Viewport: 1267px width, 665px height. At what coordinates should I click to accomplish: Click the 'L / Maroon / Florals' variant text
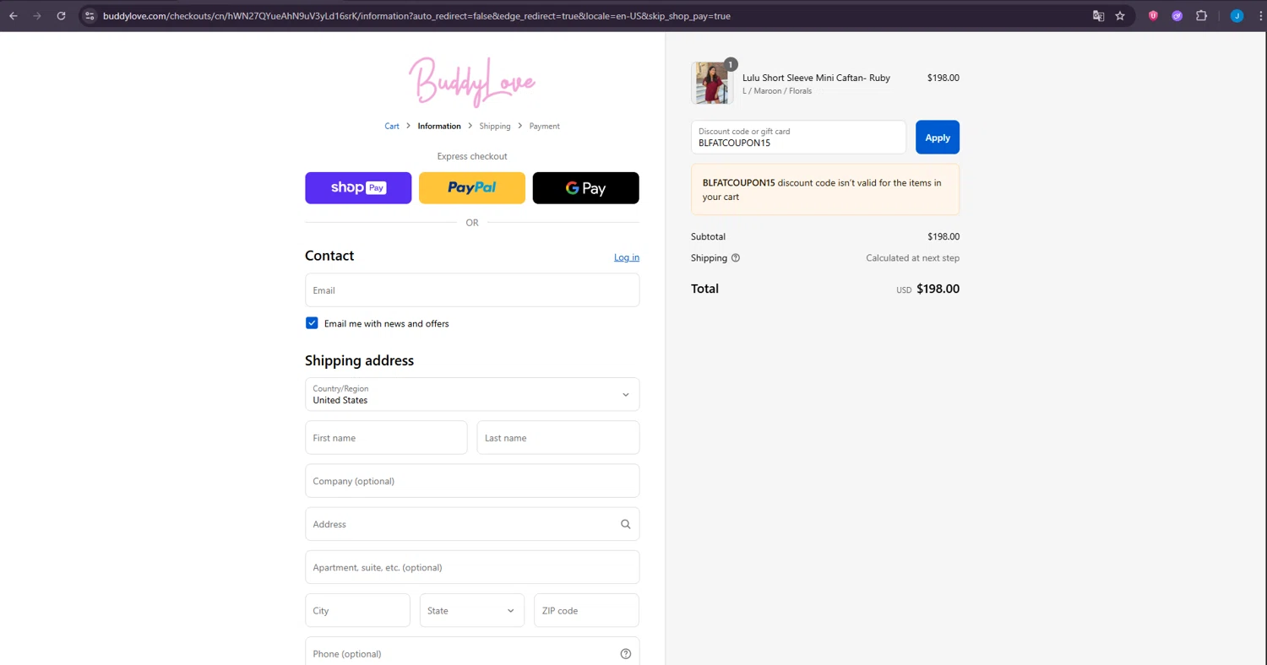(777, 91)
